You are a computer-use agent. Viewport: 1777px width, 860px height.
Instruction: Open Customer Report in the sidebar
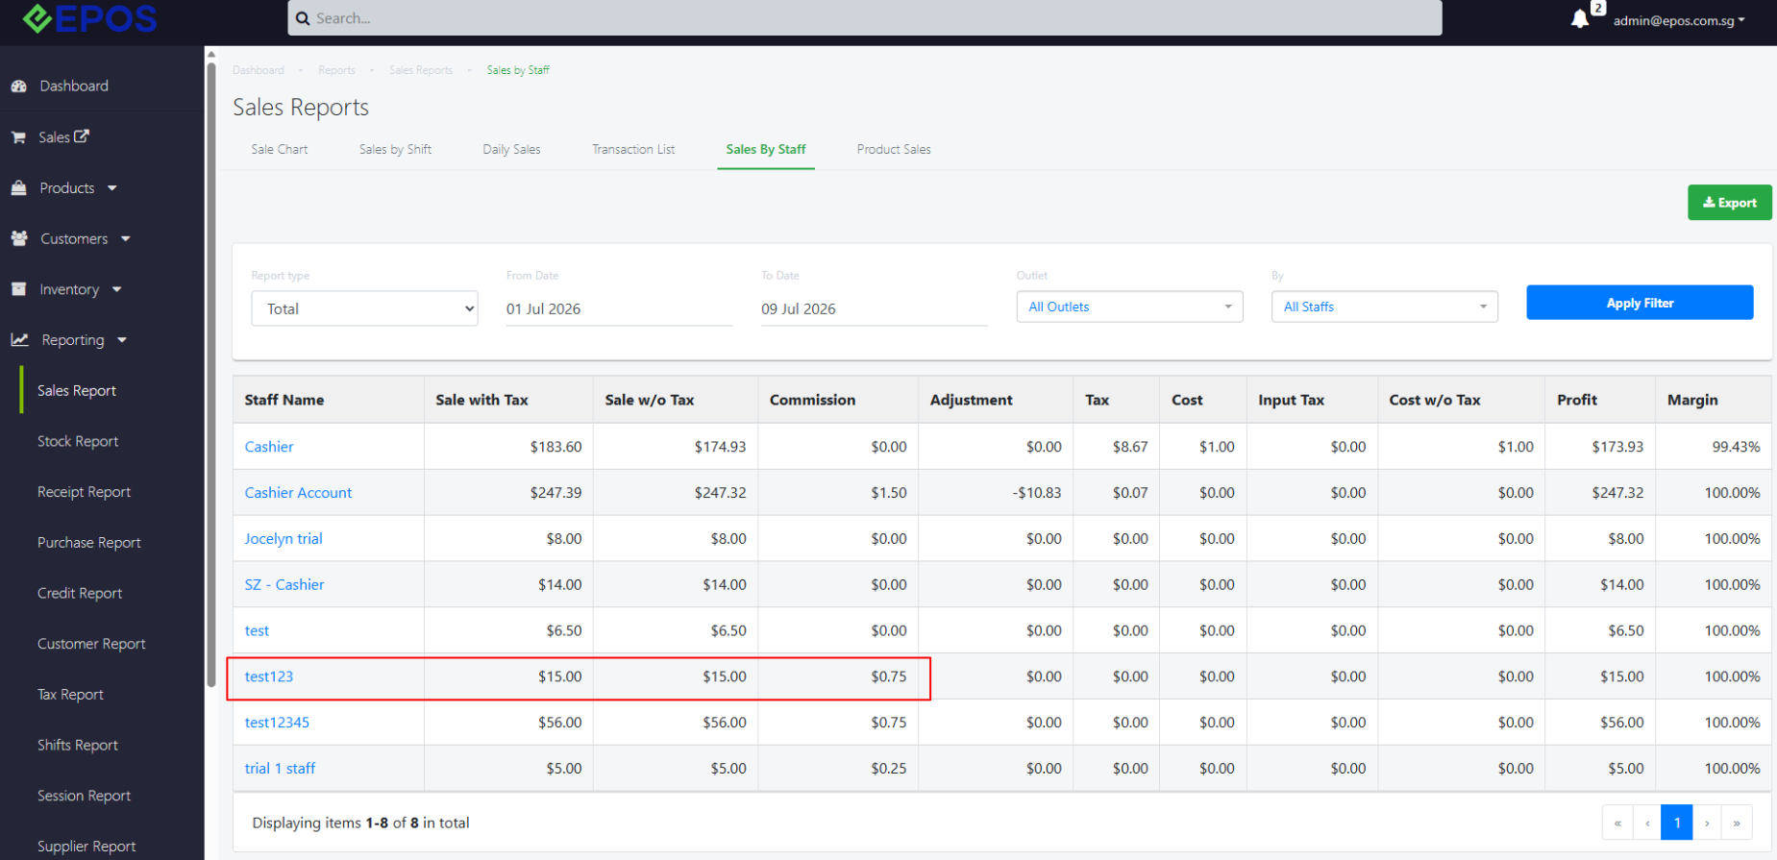tap(91, 644)
